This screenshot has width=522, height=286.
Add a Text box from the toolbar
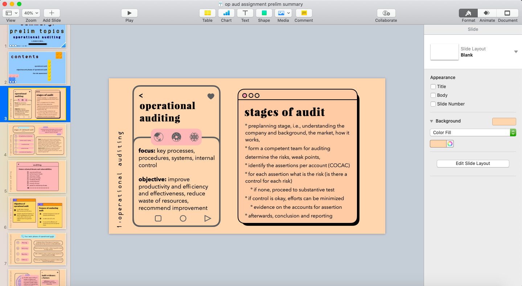[x=245, y=13]
